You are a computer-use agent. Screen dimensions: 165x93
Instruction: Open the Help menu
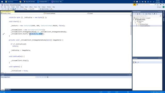click(54, 7)
